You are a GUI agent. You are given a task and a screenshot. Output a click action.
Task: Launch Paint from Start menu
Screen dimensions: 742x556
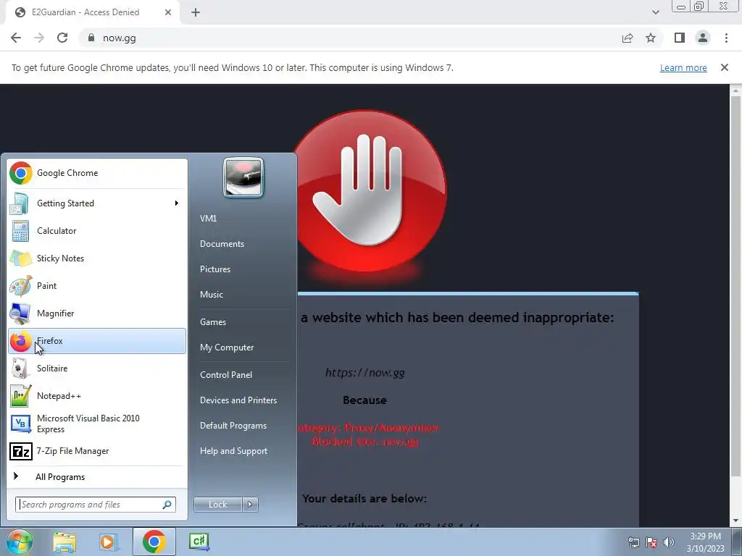97,285
